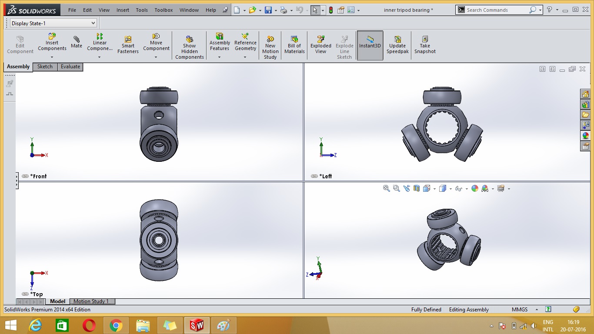The height and width of the screenshot is (334, 594).
Task: Create an Exploded View
Action: pyautogui.click(x=320, y=45)
